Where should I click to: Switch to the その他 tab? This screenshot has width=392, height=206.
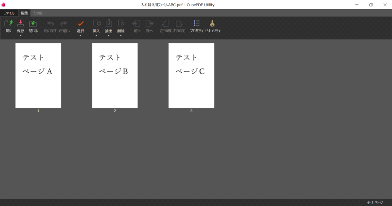38,13
